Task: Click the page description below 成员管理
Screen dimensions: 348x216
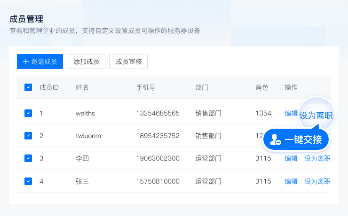Action: (x=105, y=31)
